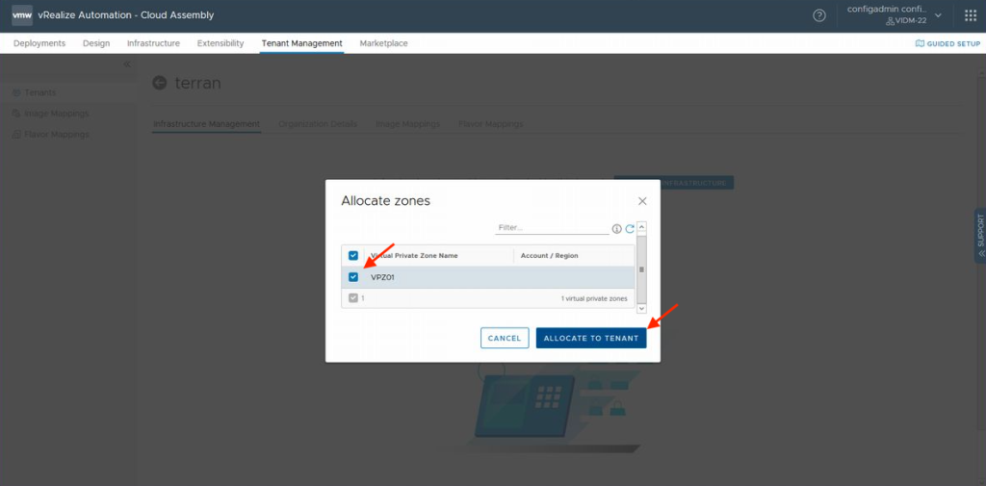Switch to the Deployments tab
This screenshot has height=486, width=986.
(x=39, y=43)
